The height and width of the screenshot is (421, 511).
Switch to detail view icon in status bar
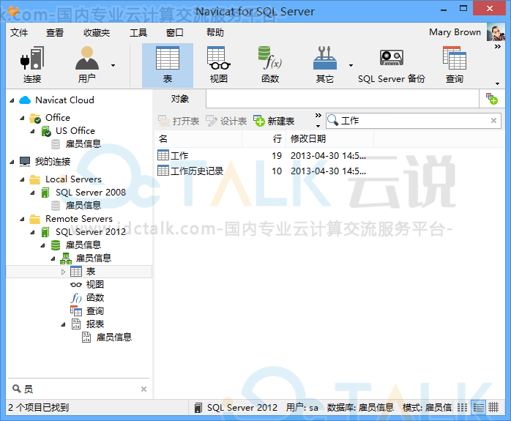pos(478,407)
